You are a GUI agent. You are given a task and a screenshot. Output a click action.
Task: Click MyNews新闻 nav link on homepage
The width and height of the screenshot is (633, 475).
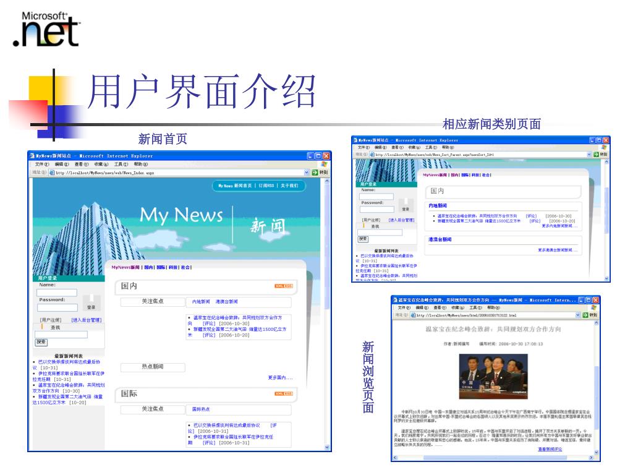(125, 267)
